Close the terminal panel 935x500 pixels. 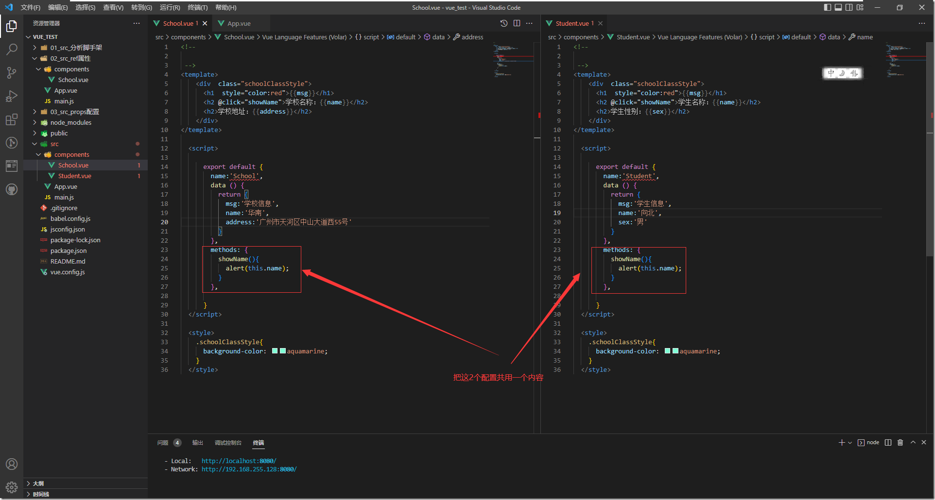[x=924, y=442]
